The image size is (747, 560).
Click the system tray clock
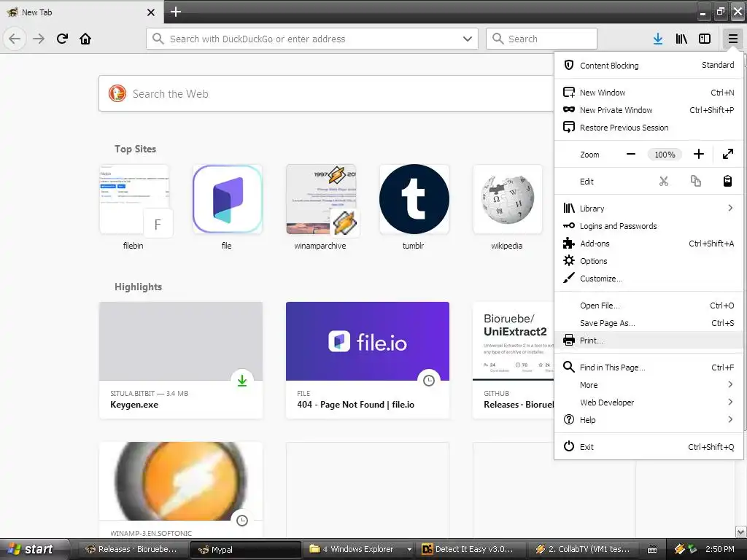click(720, 549)
